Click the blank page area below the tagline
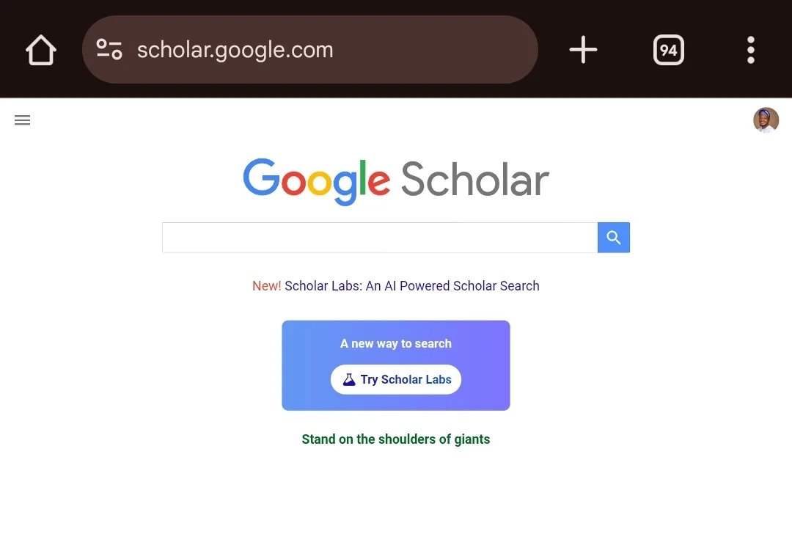Screen dimensions: 792x556 [x=396, y=506]
